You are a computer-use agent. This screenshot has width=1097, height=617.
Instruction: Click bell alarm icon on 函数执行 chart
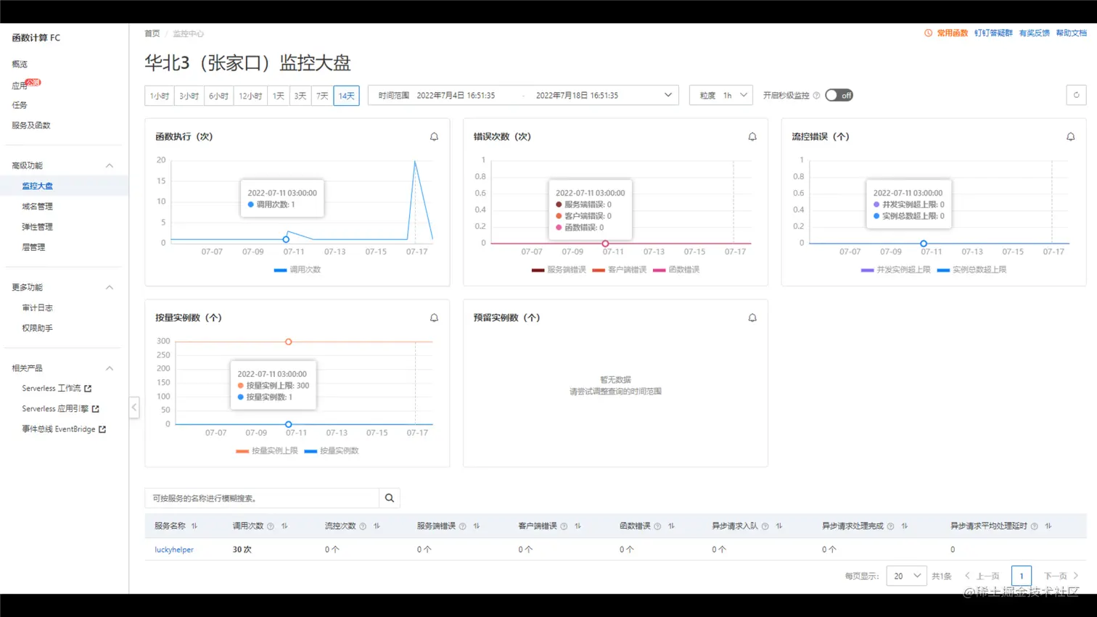pyautogui.click(x=434, y=136)
